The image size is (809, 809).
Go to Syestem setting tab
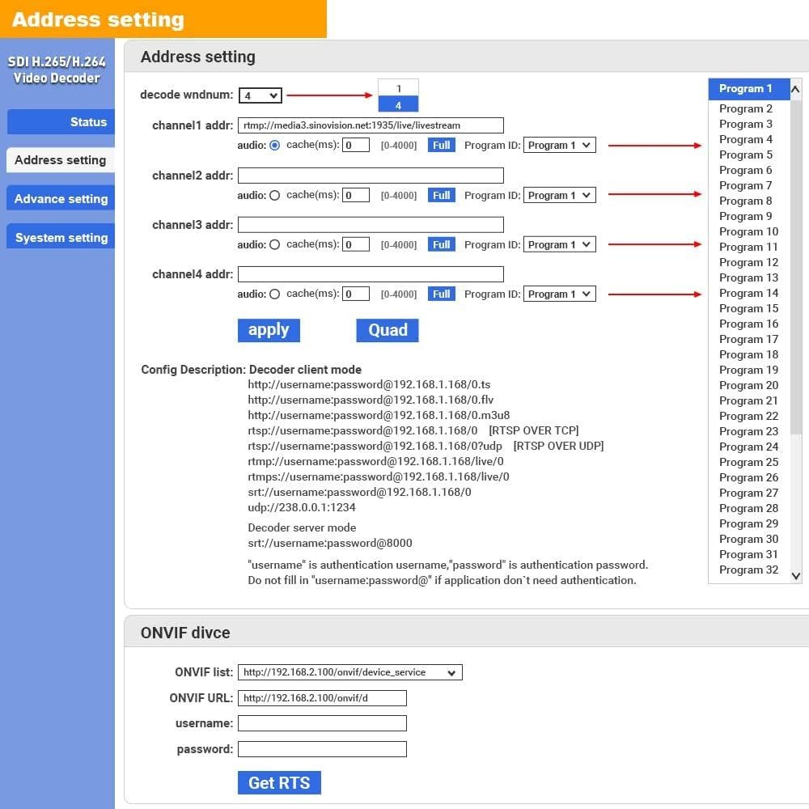tap(61, 238)
